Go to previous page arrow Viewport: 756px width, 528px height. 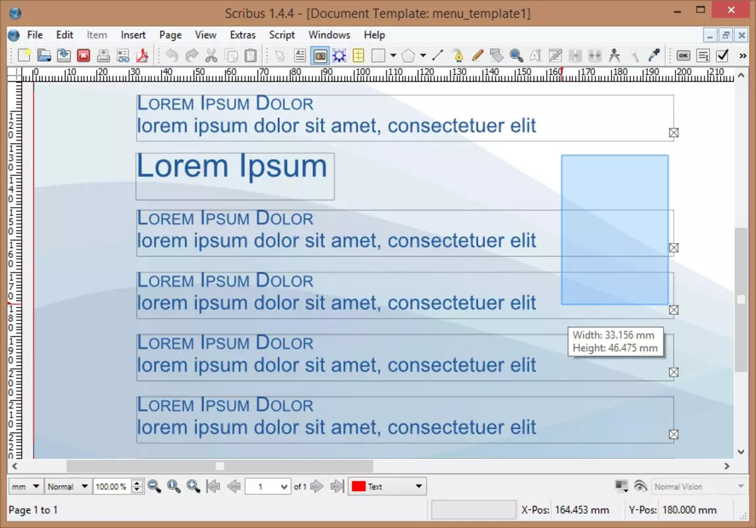point(234,486)
